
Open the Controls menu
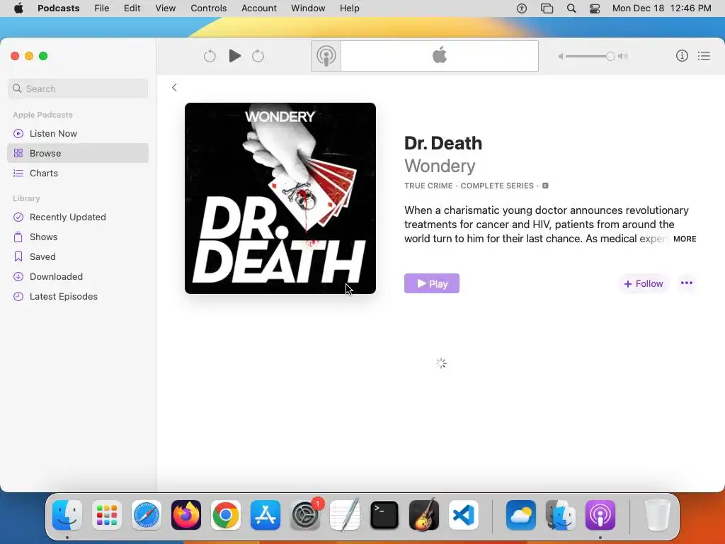209,8
